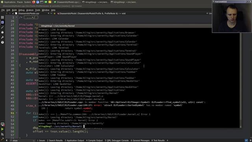Click the terminal prompt kling@bogl:~/src/serenity/Kernel$

point(60,126)
